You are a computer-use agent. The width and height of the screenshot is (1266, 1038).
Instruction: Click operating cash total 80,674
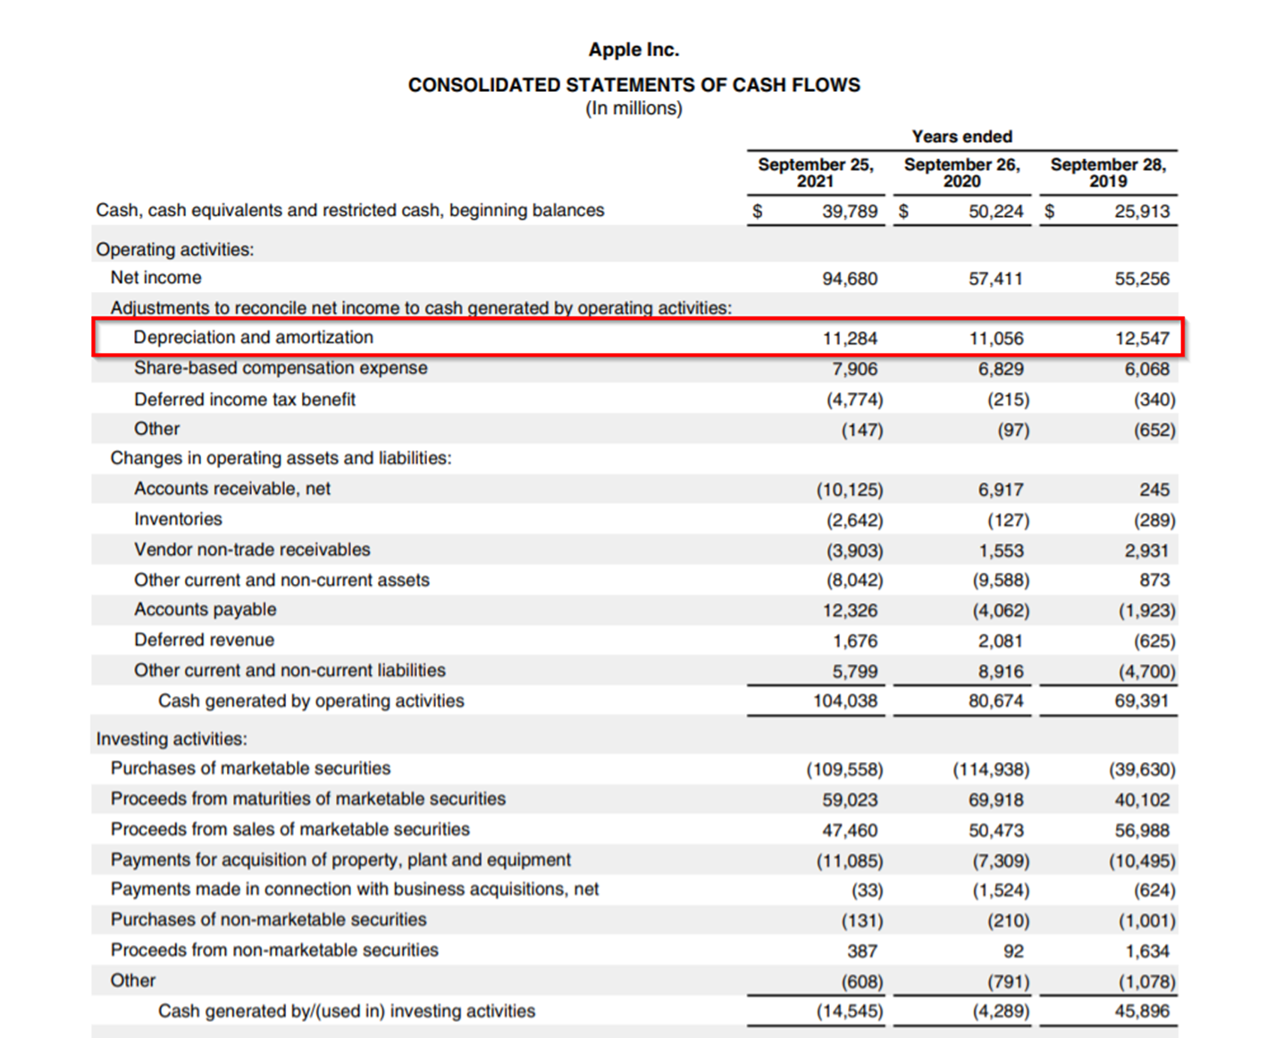pyautogui.click(x=996, y=701)
